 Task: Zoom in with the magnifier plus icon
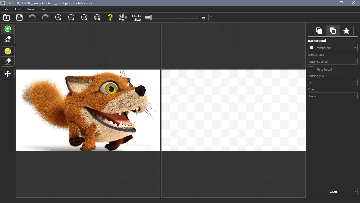(58, 18)
